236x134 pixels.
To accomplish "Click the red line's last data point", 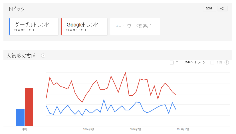I will click(176, 95).
